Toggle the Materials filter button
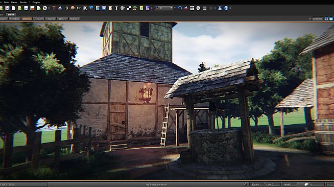Image resolution: width=334 pixels, height=187 pixels. click(75, 19)
